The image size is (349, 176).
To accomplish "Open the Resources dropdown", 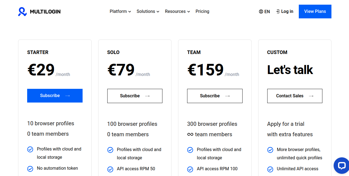I will [177, 12].
